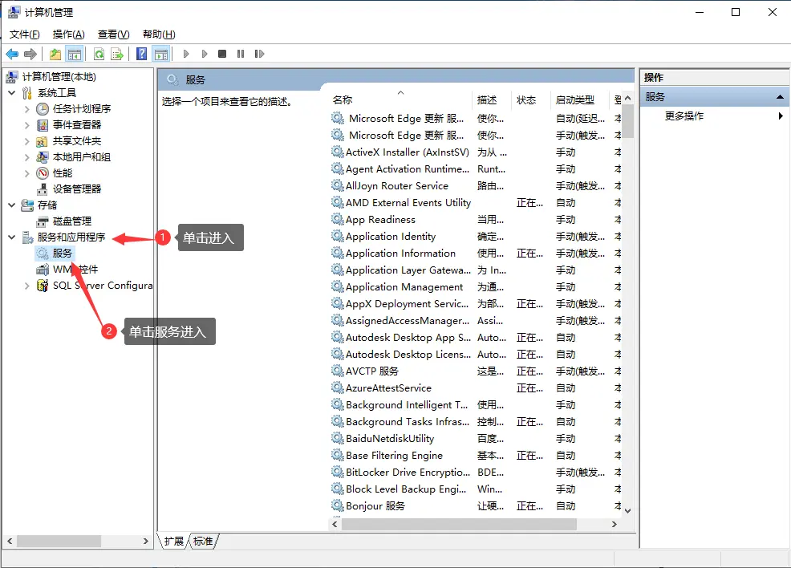791x568 pixels.
Task: Open Help via the question mark icon
Action: point(142,54)
